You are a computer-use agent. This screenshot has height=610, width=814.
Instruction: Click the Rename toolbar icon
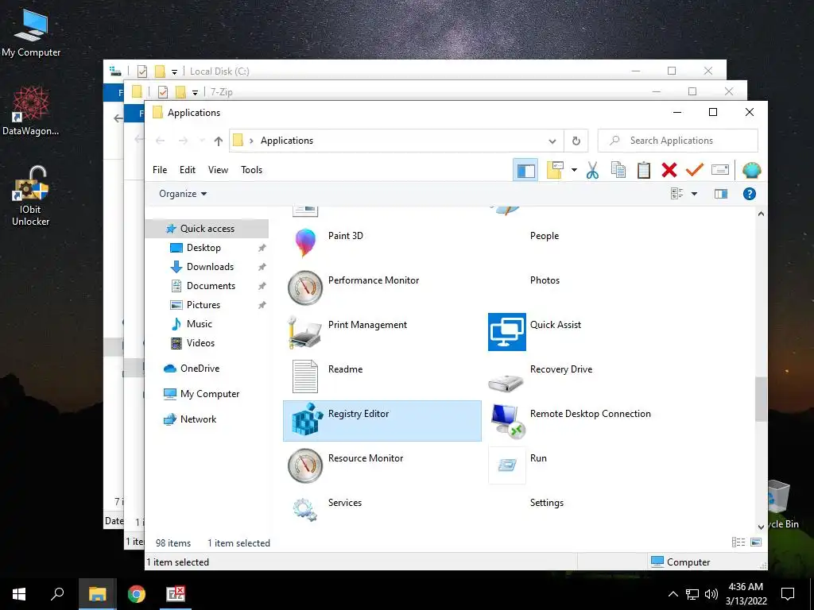pos(720,170)
